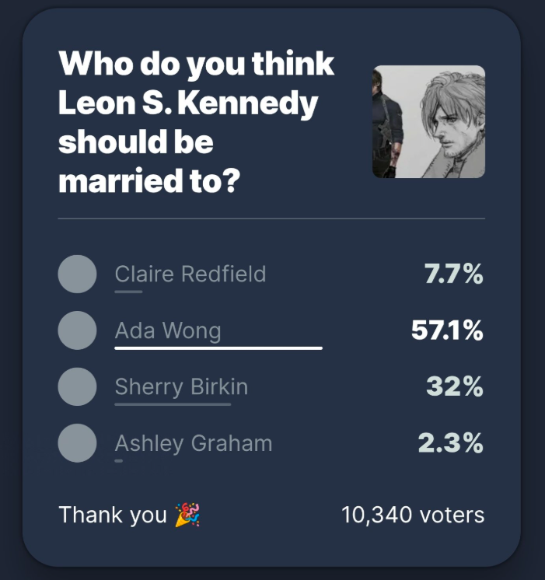
Task: Click the 57.1% result for Ada Wong
Action: click(x=447, y=331)
